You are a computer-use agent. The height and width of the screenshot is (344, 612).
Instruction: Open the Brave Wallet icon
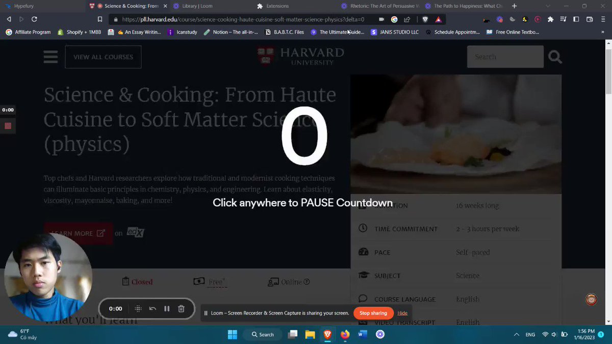590,19
